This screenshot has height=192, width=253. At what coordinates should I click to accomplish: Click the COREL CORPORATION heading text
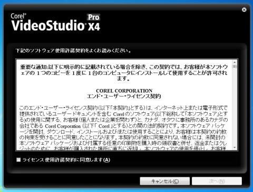(x=124, y=91)
